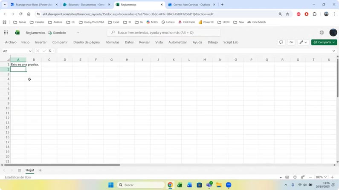Open the Comments pane icon
The image size is (339, 190).
(281, 42)
